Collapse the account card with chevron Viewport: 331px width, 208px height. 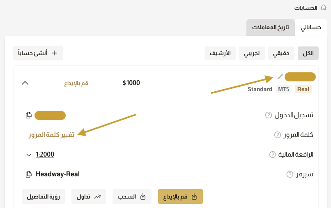[x=25, y=83]
